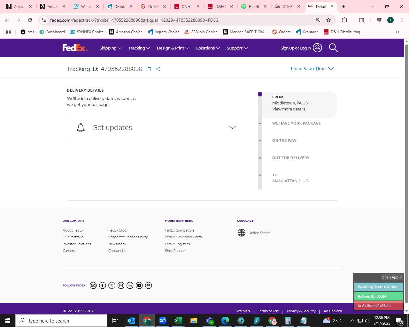Click the language globe icon

(242, 232)
